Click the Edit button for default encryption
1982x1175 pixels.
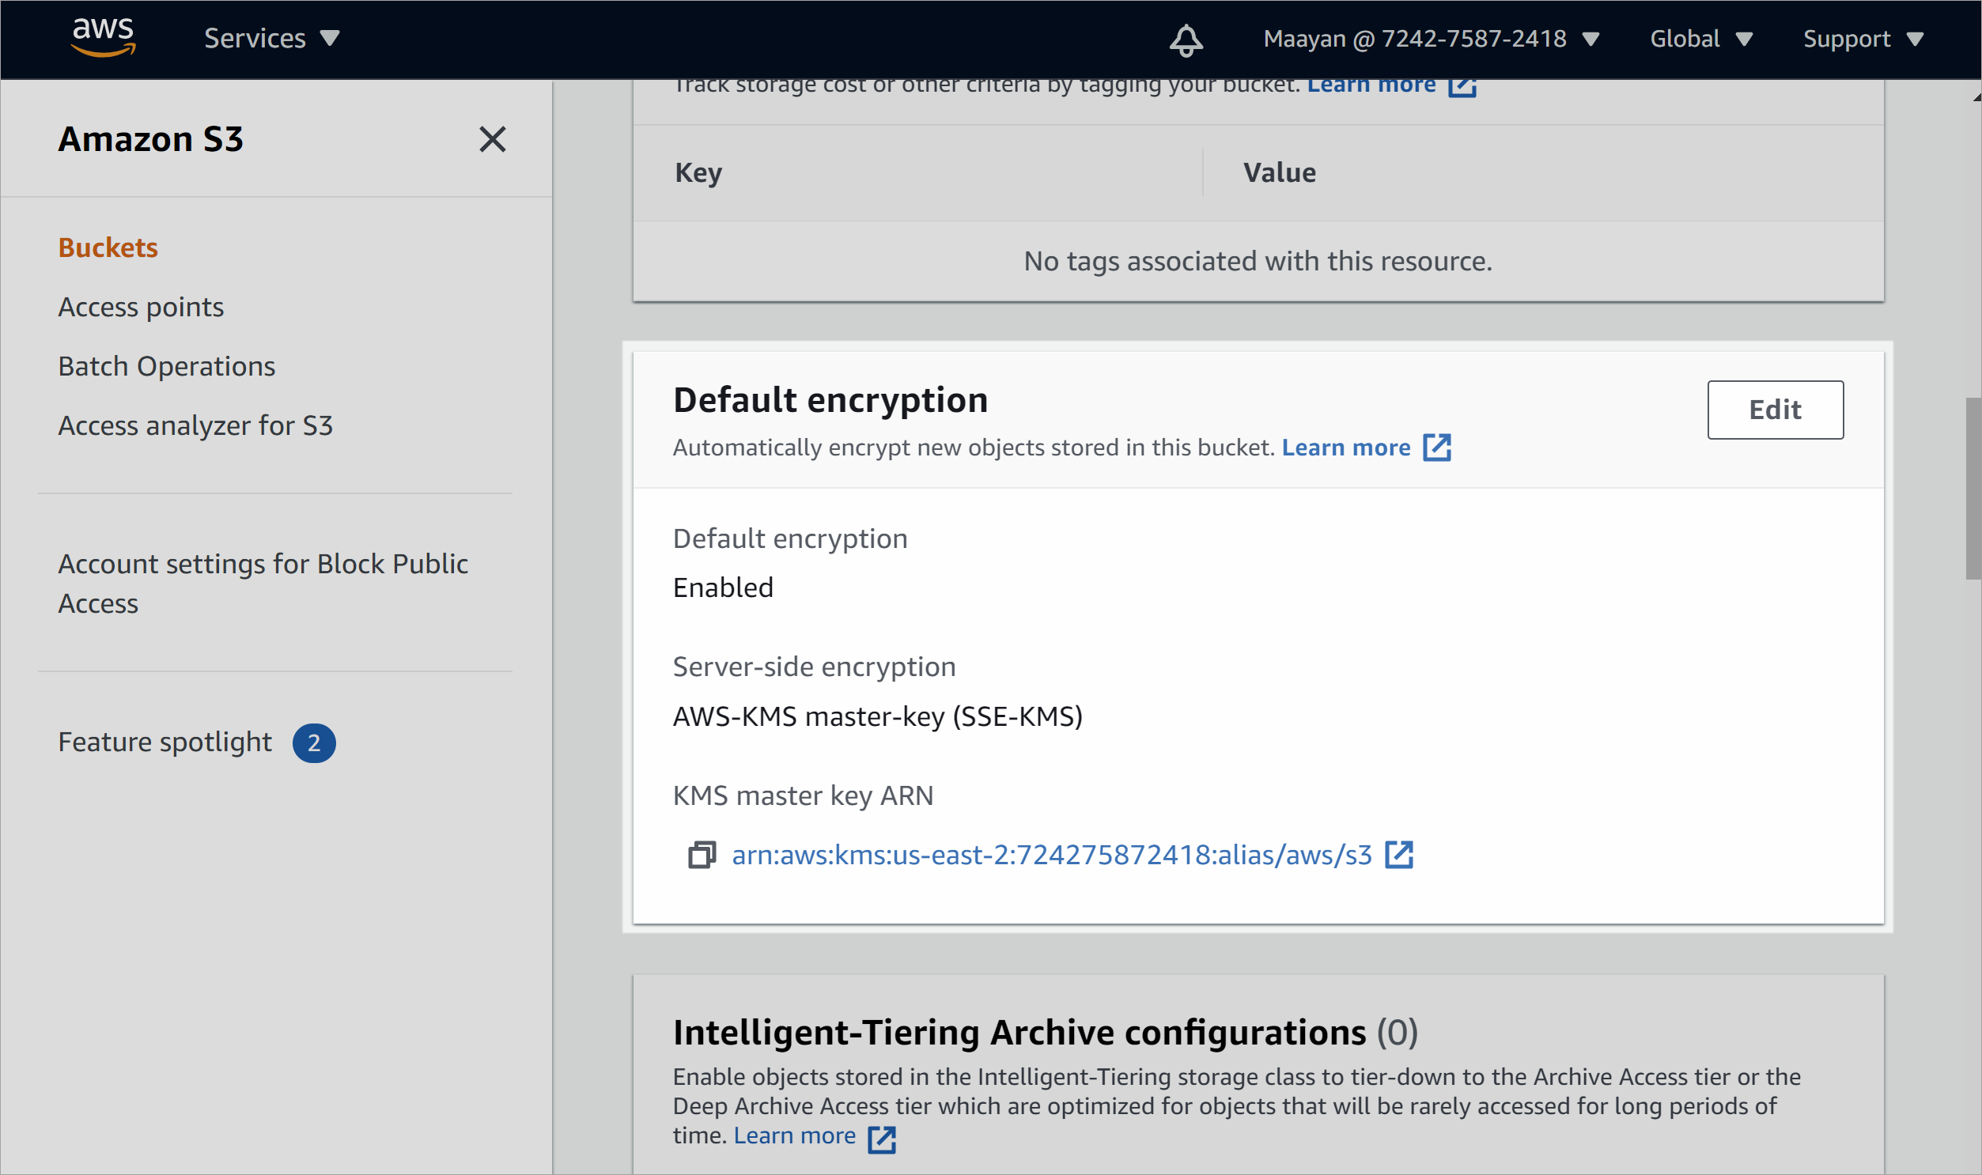[1776, 409]
